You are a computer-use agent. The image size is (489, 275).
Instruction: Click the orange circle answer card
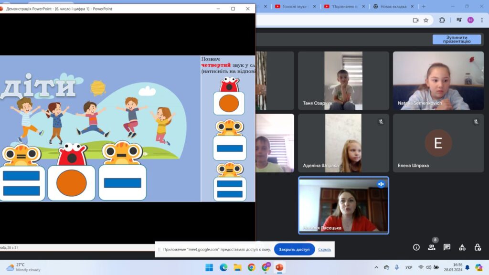click(x=229, y=103)
